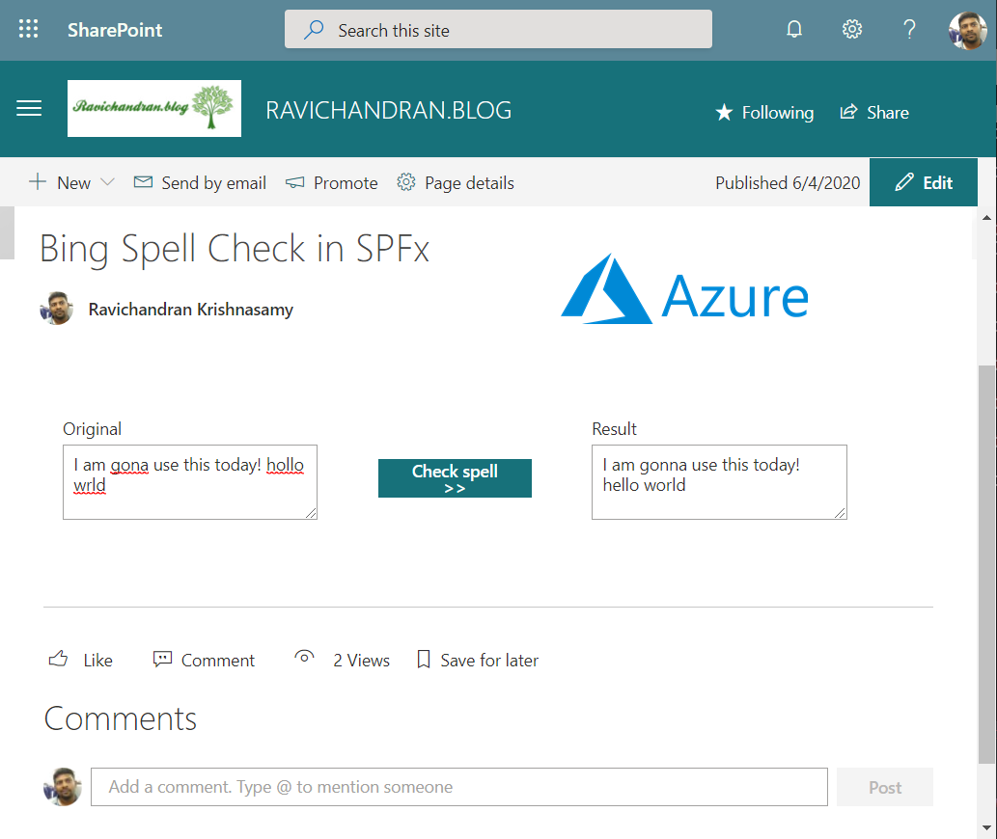Open the settings gear
The height and width of the screenshot is (839, 997).
851,30
